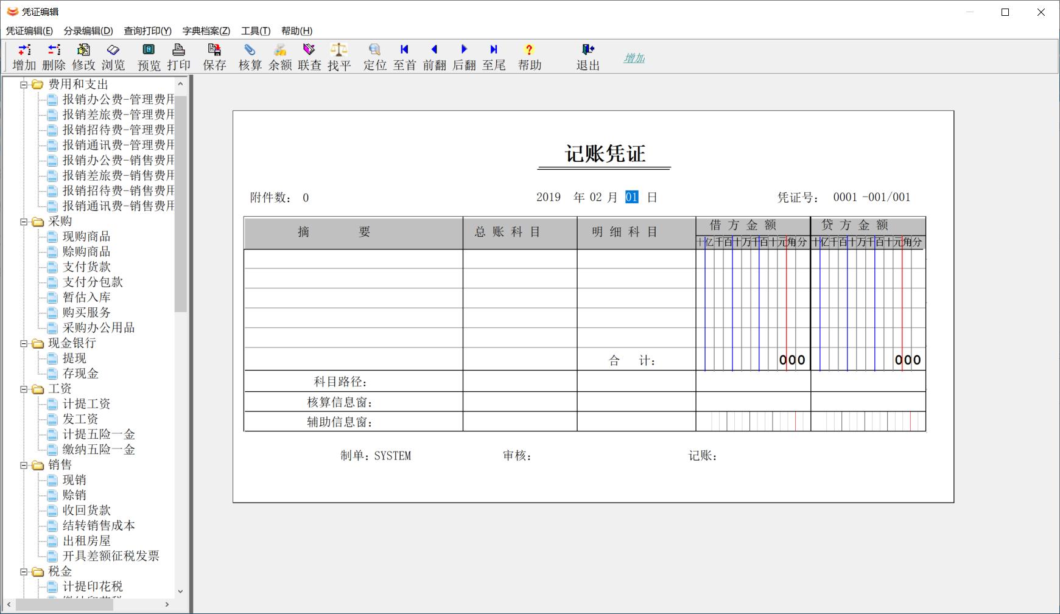Viewport: 1060px width, 614px height.
Task: Select the 采购办公用品 template
Action: pos(99,327)
